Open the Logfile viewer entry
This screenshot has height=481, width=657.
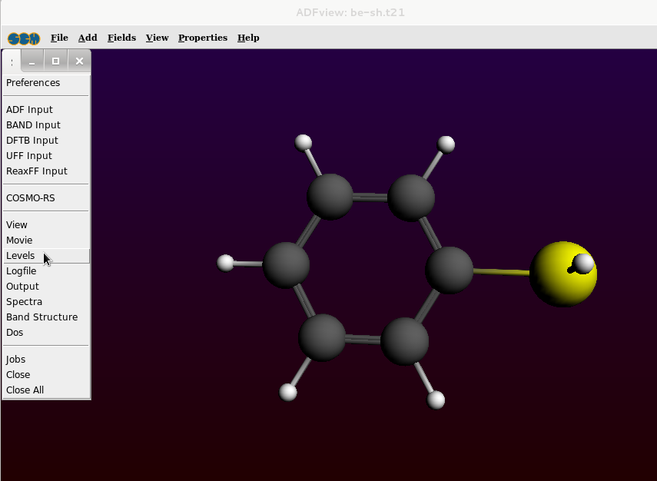tap(22, 271)
